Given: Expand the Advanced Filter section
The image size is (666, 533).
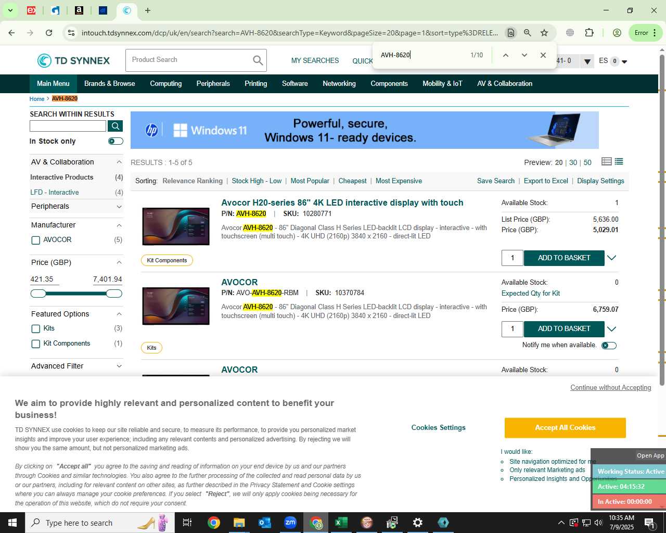Looking at the screenshot, I should [119, 366].
